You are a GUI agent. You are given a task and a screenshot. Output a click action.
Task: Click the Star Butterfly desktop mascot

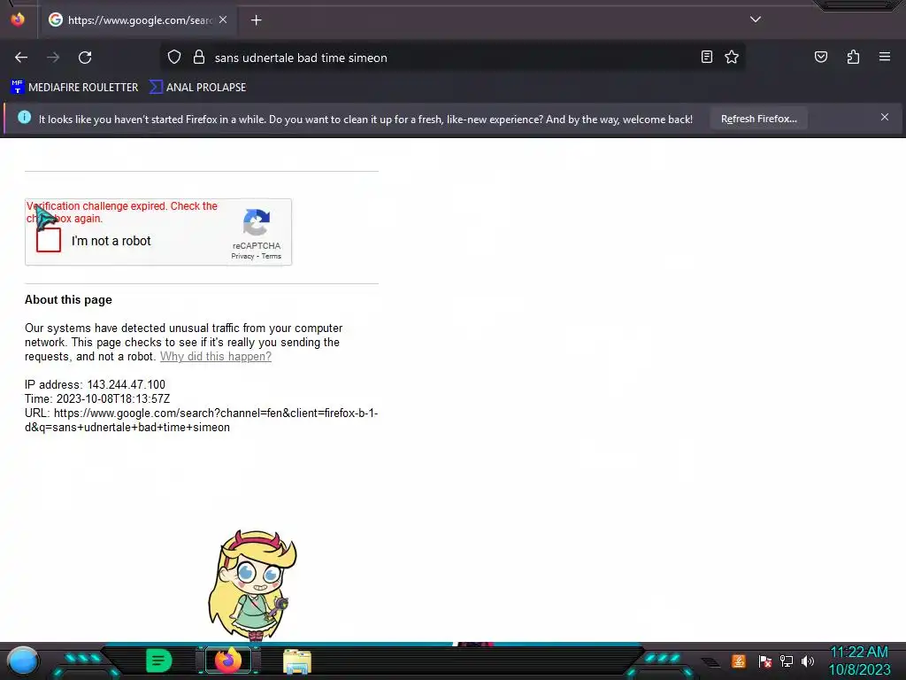[x=252, y=584]
